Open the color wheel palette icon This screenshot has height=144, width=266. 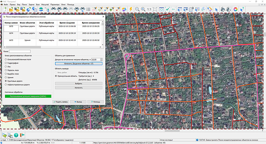(x=236, y=9)
